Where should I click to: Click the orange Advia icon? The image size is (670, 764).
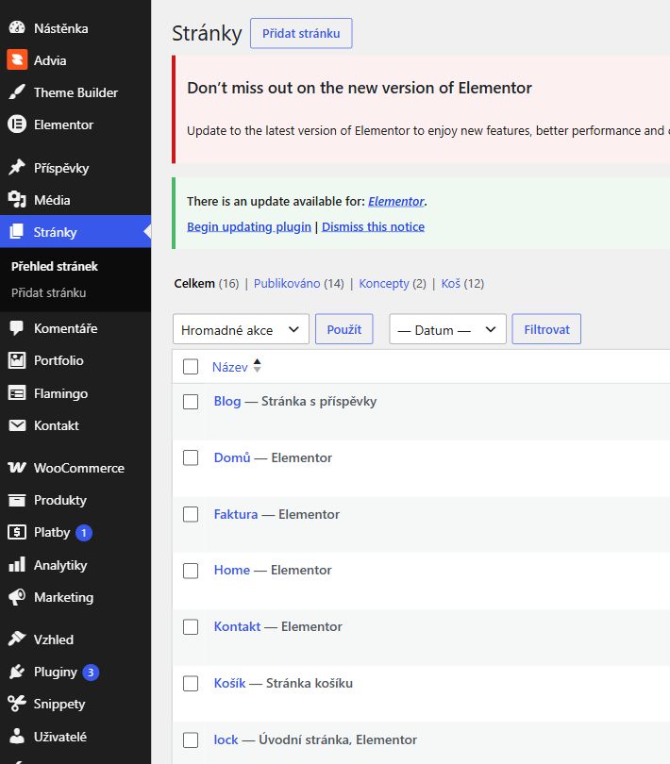click(17, 60)
